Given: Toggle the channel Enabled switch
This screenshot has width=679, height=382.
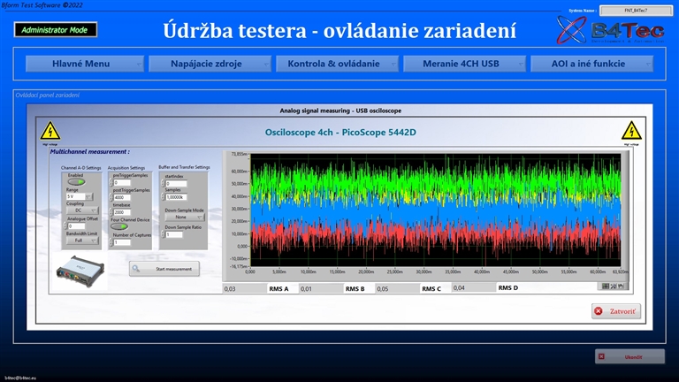Looking at the screenshot, I should [x=76, y=182].
